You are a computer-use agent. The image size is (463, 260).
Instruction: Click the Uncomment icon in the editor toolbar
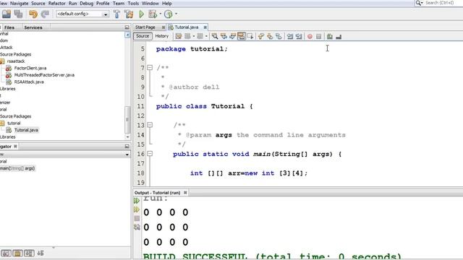pos(339,37)
